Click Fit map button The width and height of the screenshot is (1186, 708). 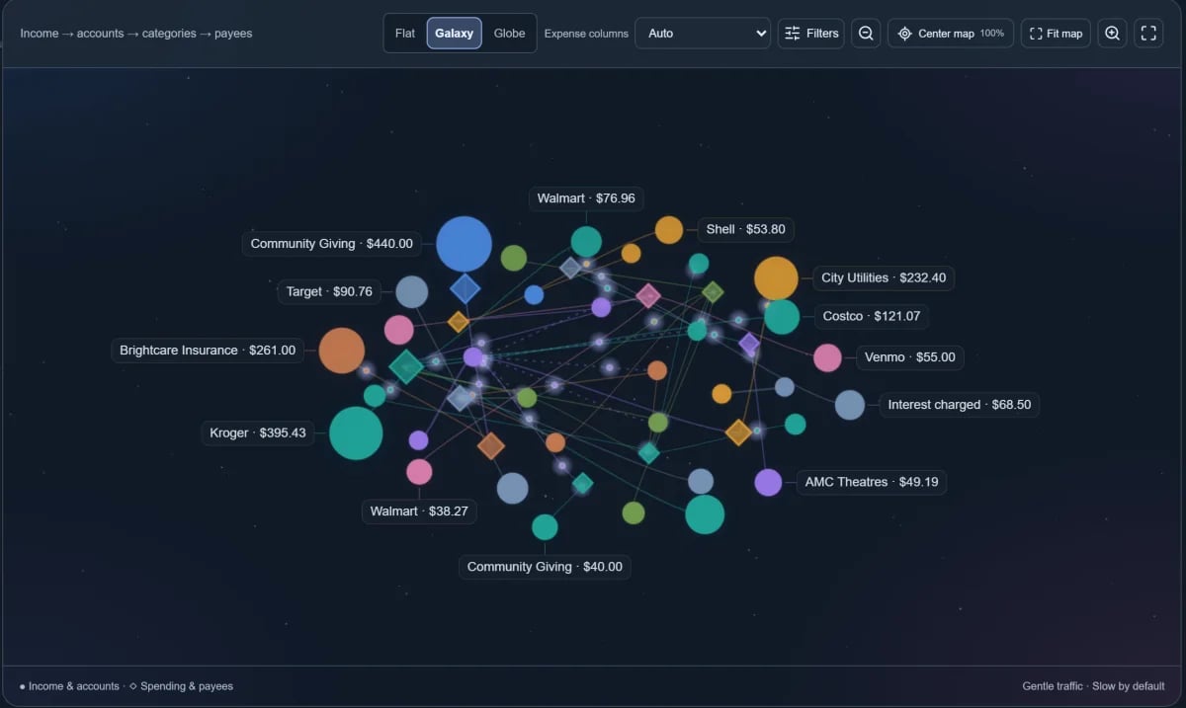pyautogui.click(x=1056, y=33)
